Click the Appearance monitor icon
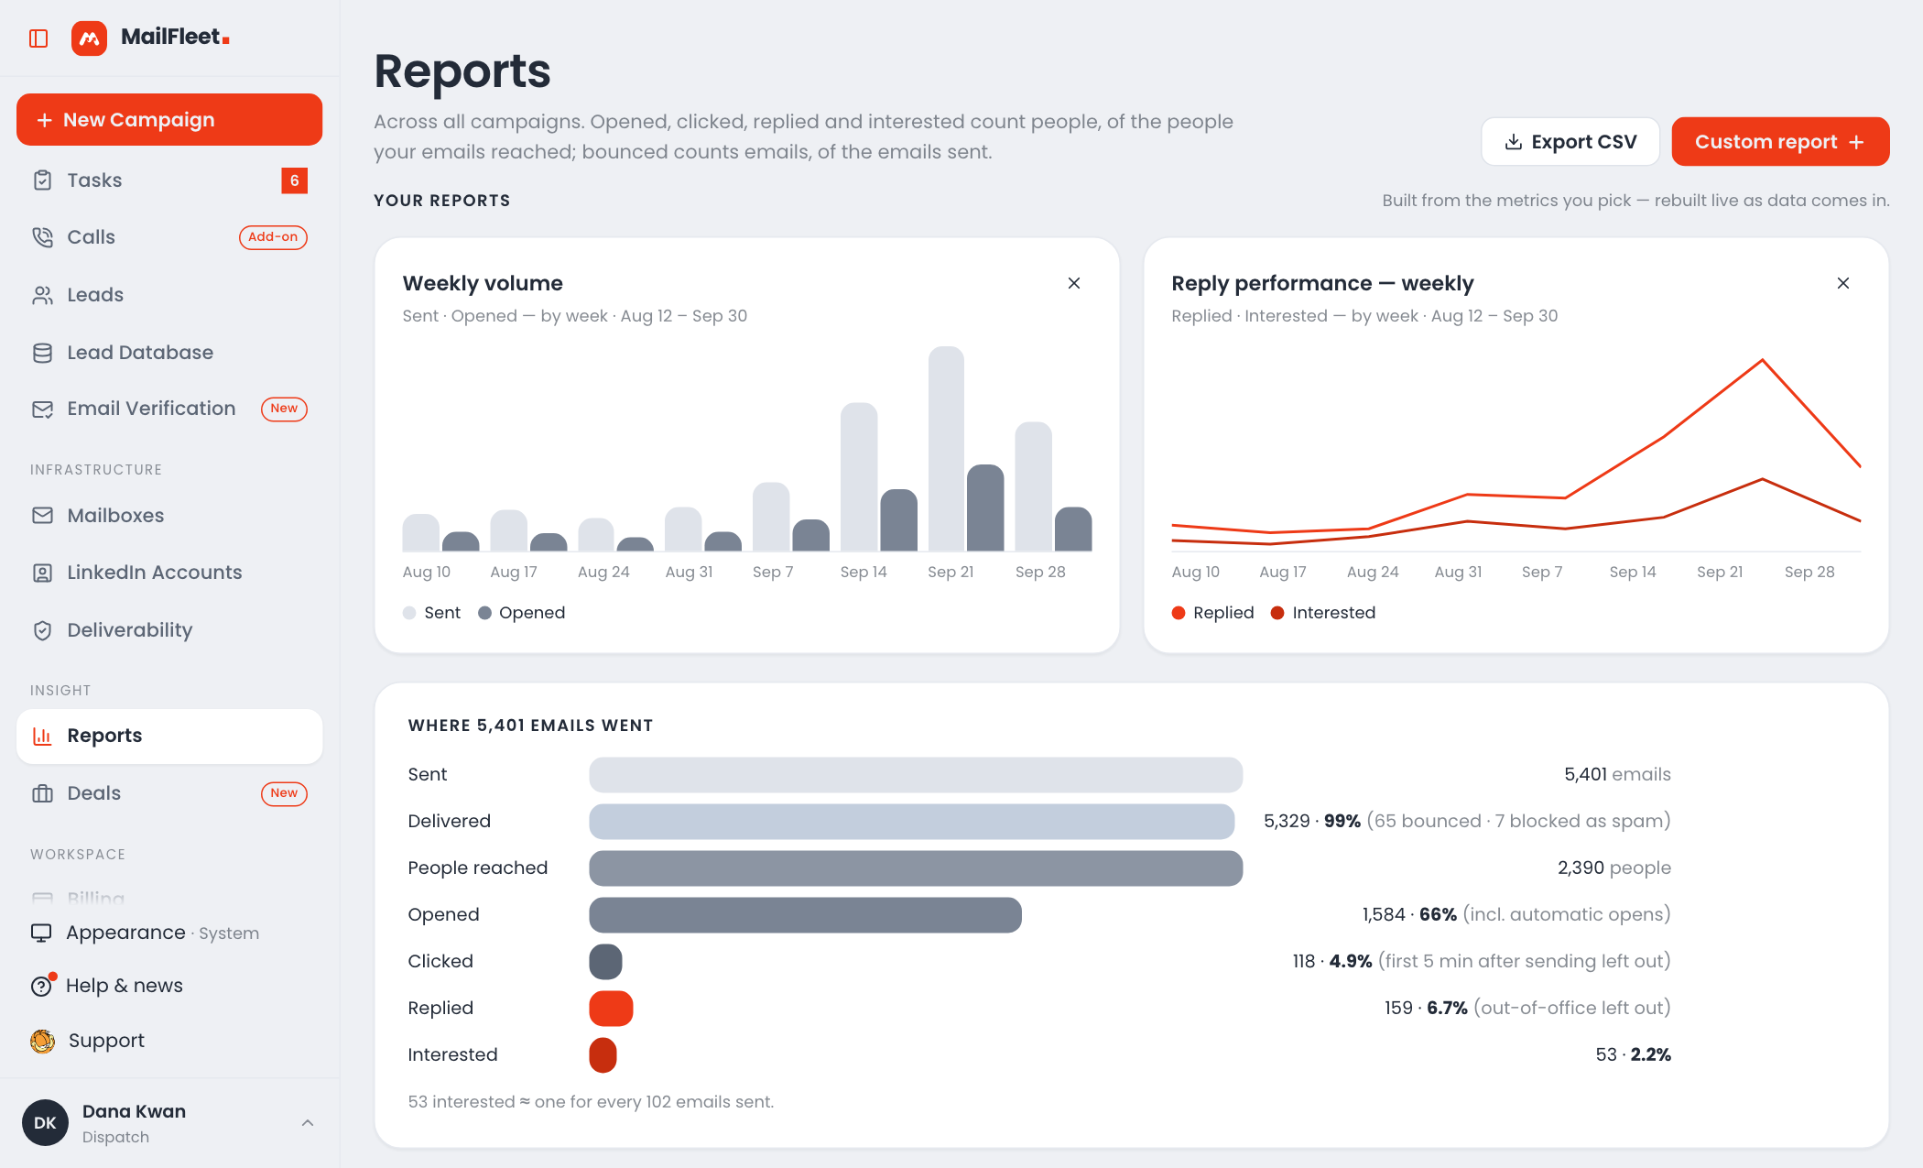This screenshot has width=1923, height=1168. (x=41, y=933)
